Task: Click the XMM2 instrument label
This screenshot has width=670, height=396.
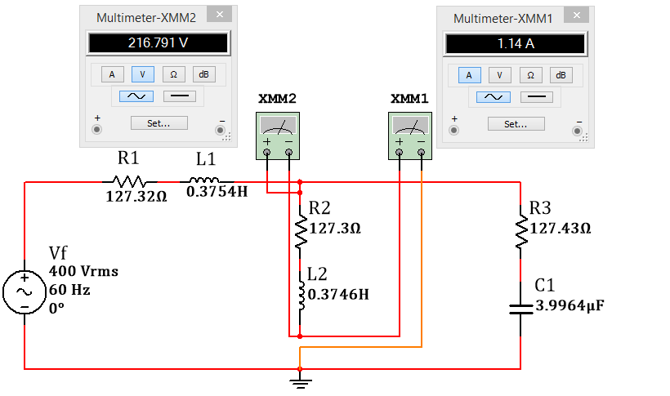Action: point(277,99)
